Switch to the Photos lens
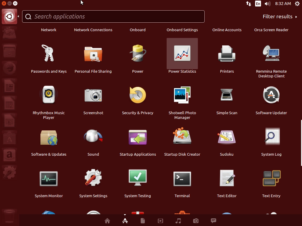This screenshot has height=226, width=302. click(x=196, y=221)
